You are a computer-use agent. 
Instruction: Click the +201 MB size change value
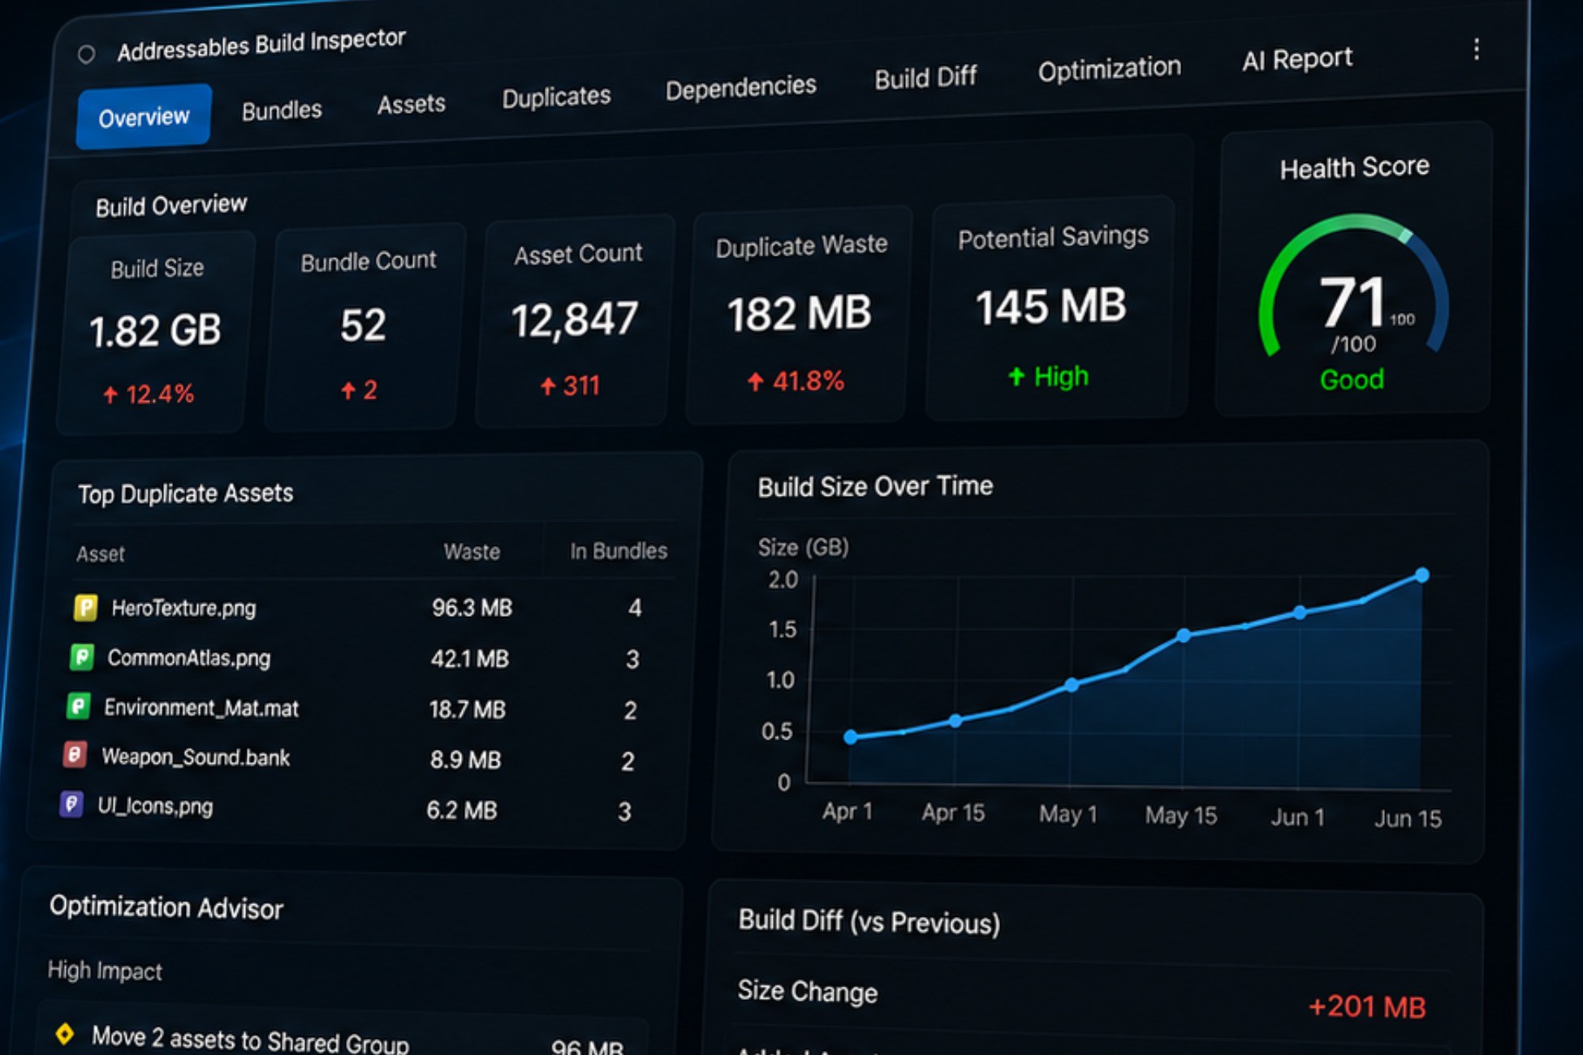pos(1367,1007)
